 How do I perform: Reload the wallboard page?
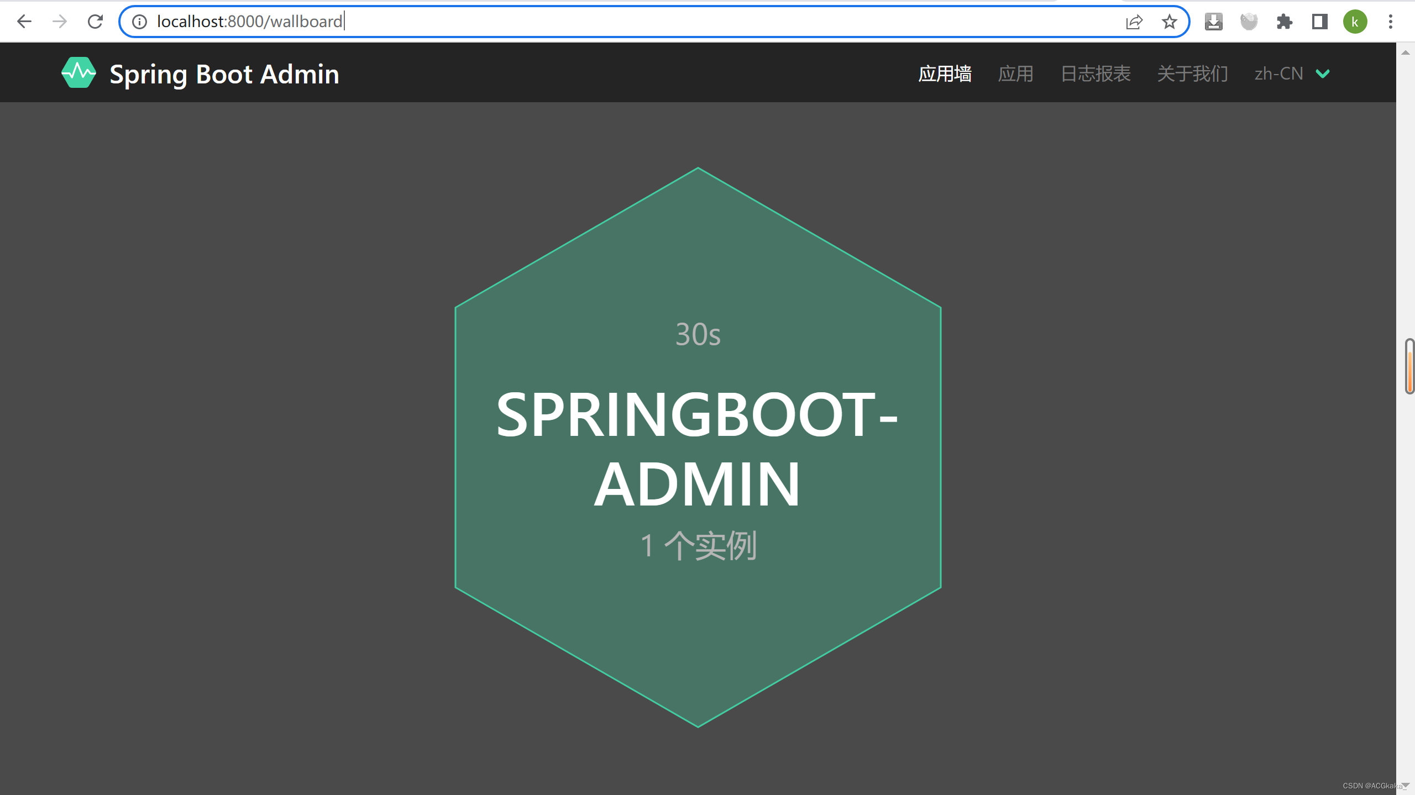pyautogui.click(x=95, y=22)
